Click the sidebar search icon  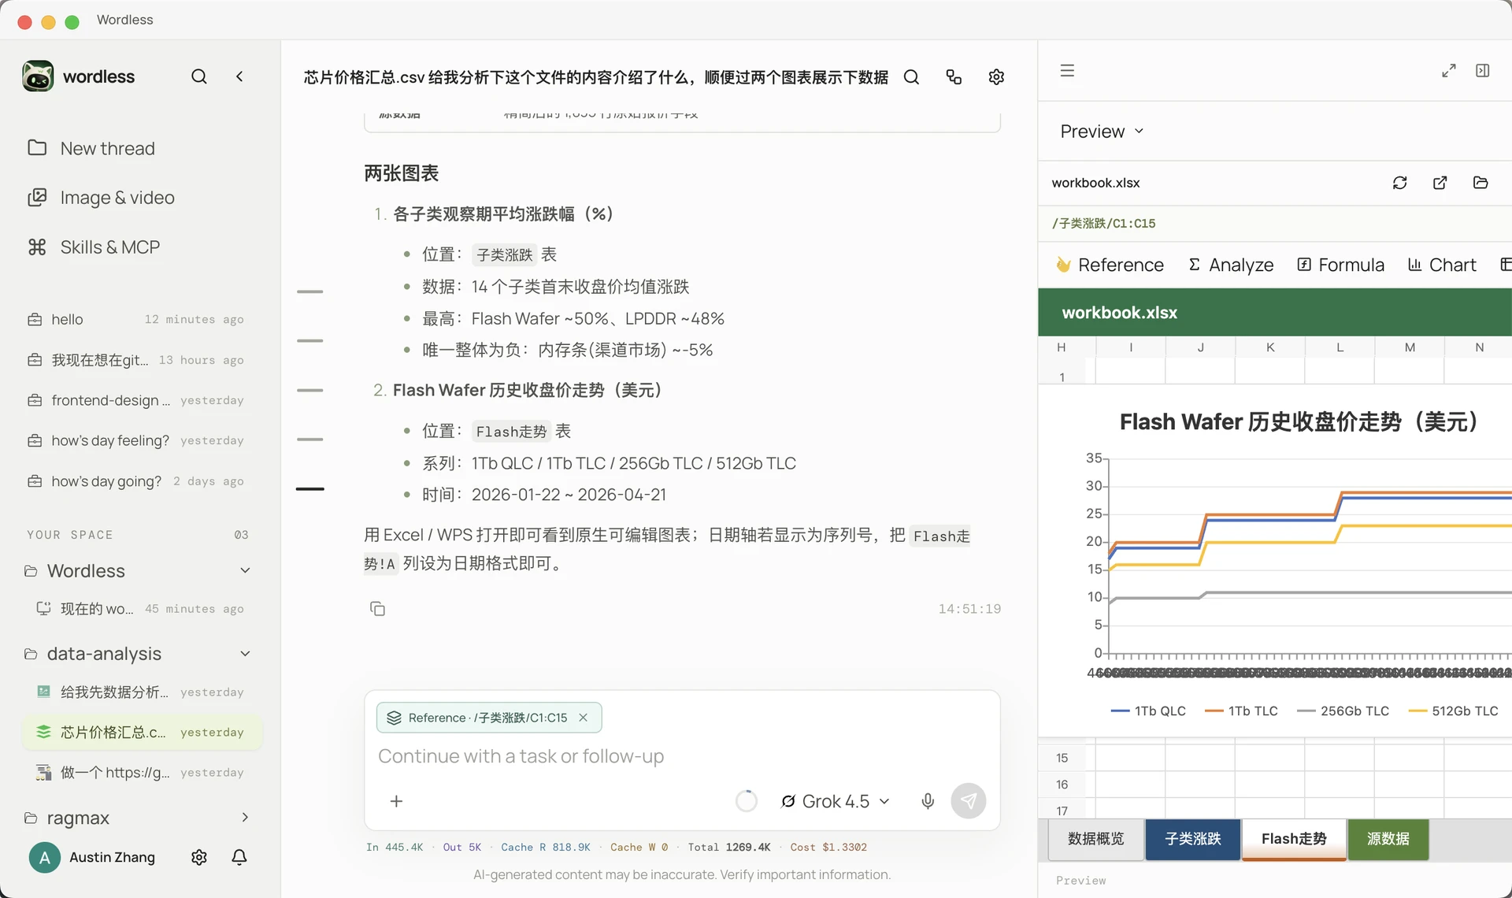[199, 76]
